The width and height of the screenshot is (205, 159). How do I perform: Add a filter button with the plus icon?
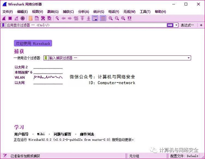[201, 25]
